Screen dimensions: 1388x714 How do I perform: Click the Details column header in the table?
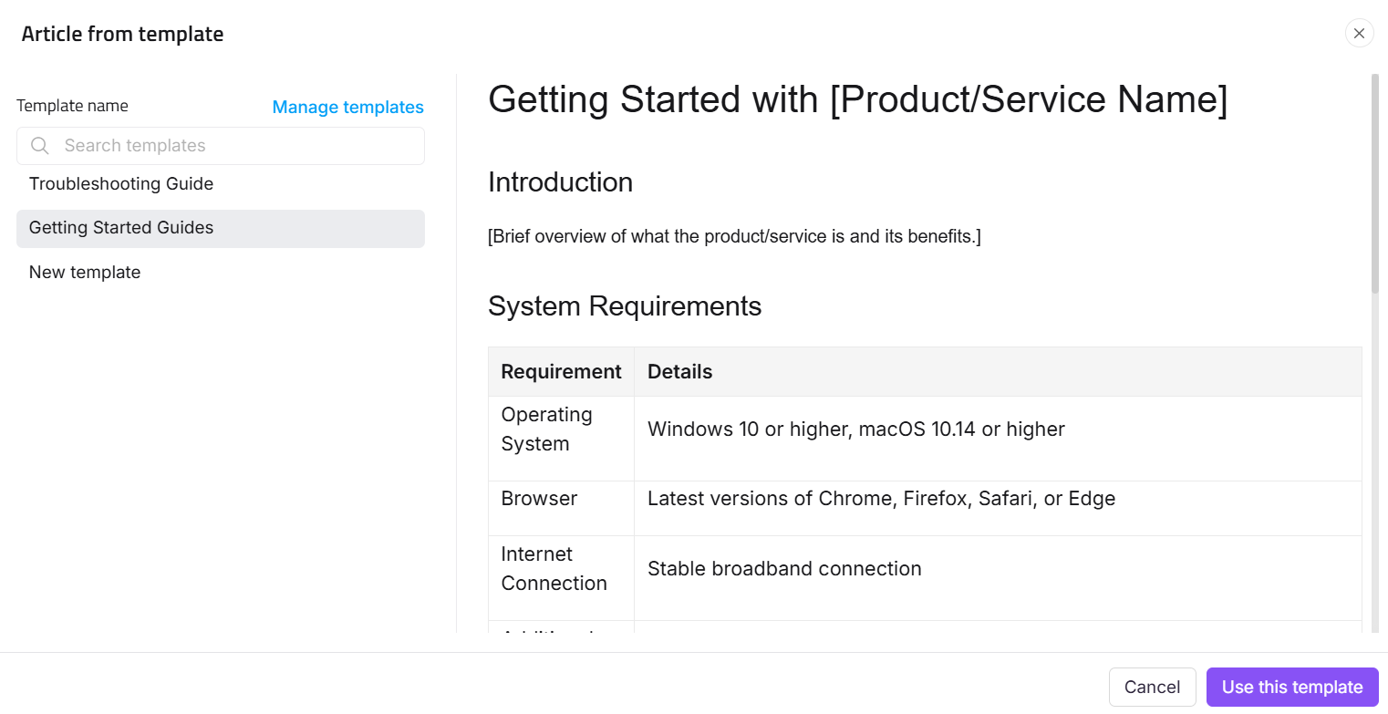678,371
